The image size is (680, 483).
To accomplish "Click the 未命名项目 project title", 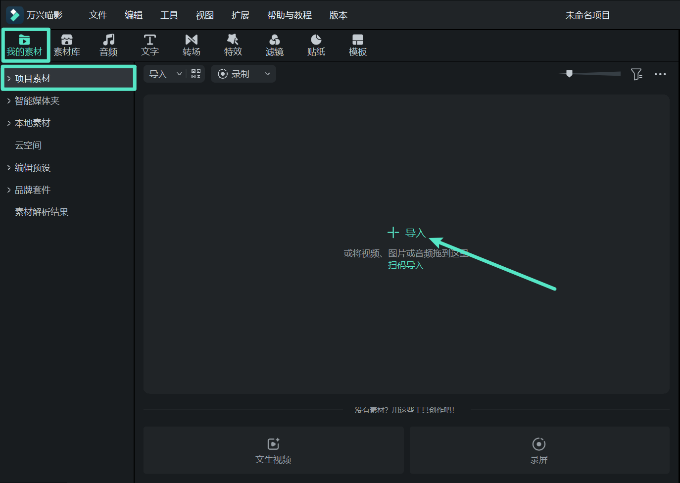I will (x=587, y=15).
